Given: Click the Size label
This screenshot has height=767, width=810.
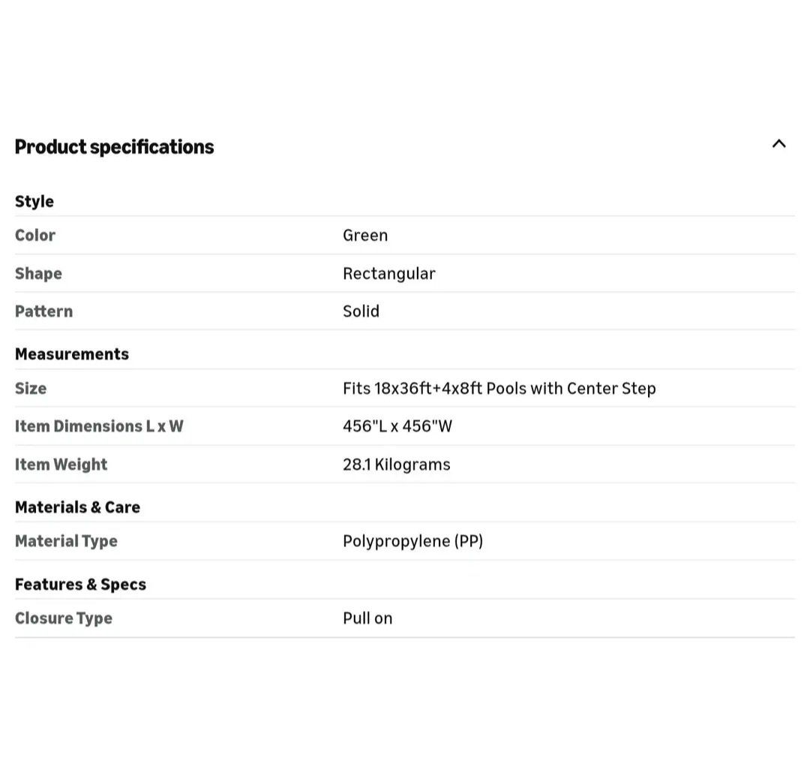Looking at the screenshot, I should 31,388.
